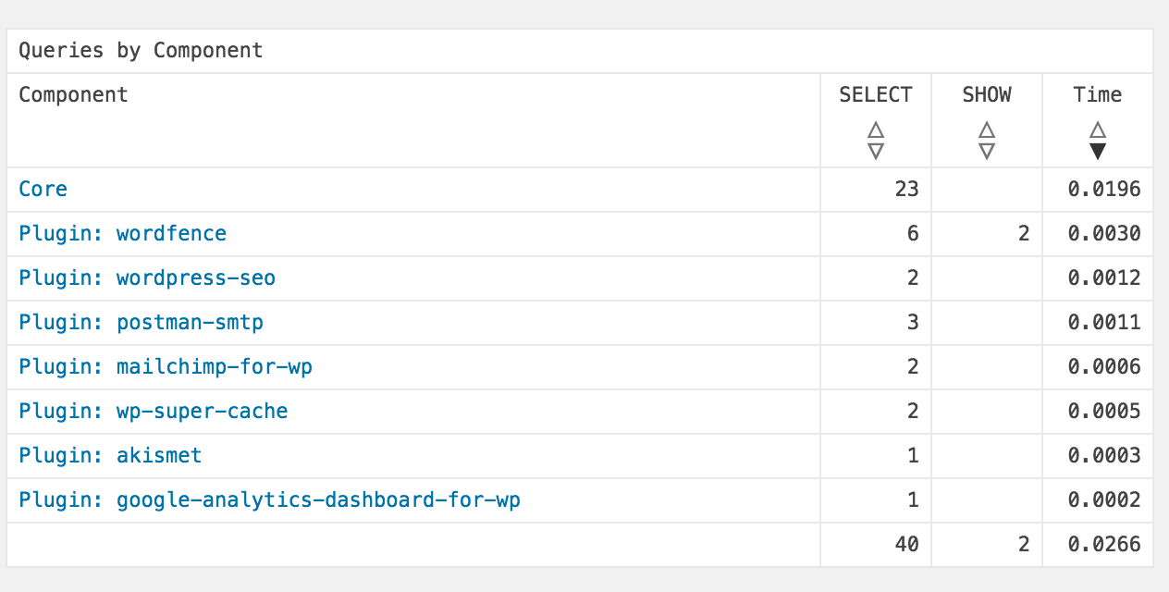1169x592 pixels.
Task: Sort SELECT column ascending with up arrow
Action: coord(876,130)
